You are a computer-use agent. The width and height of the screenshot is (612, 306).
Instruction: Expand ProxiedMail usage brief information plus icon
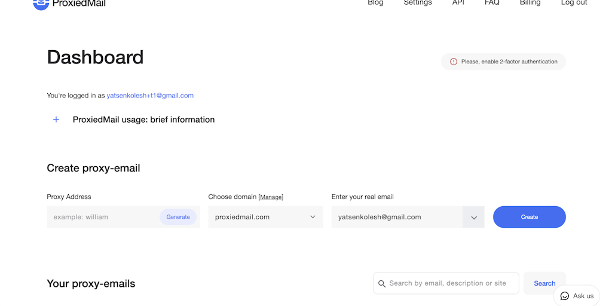[x=56, y=120]
